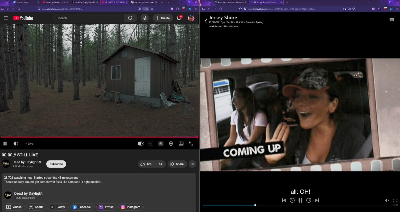
Task: Focus the YouTube search field
Action: coord(88,18)
